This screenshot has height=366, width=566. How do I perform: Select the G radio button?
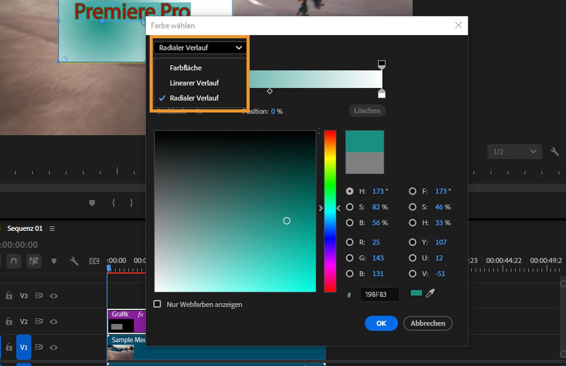349,258
